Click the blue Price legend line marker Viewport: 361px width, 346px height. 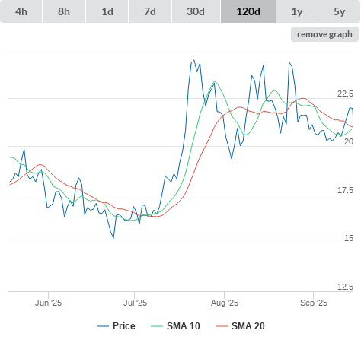coord(103,326)
